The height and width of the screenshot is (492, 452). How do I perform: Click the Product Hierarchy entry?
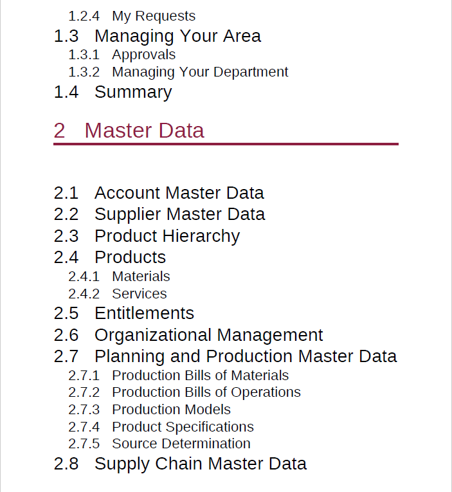(x=167, y=236)
